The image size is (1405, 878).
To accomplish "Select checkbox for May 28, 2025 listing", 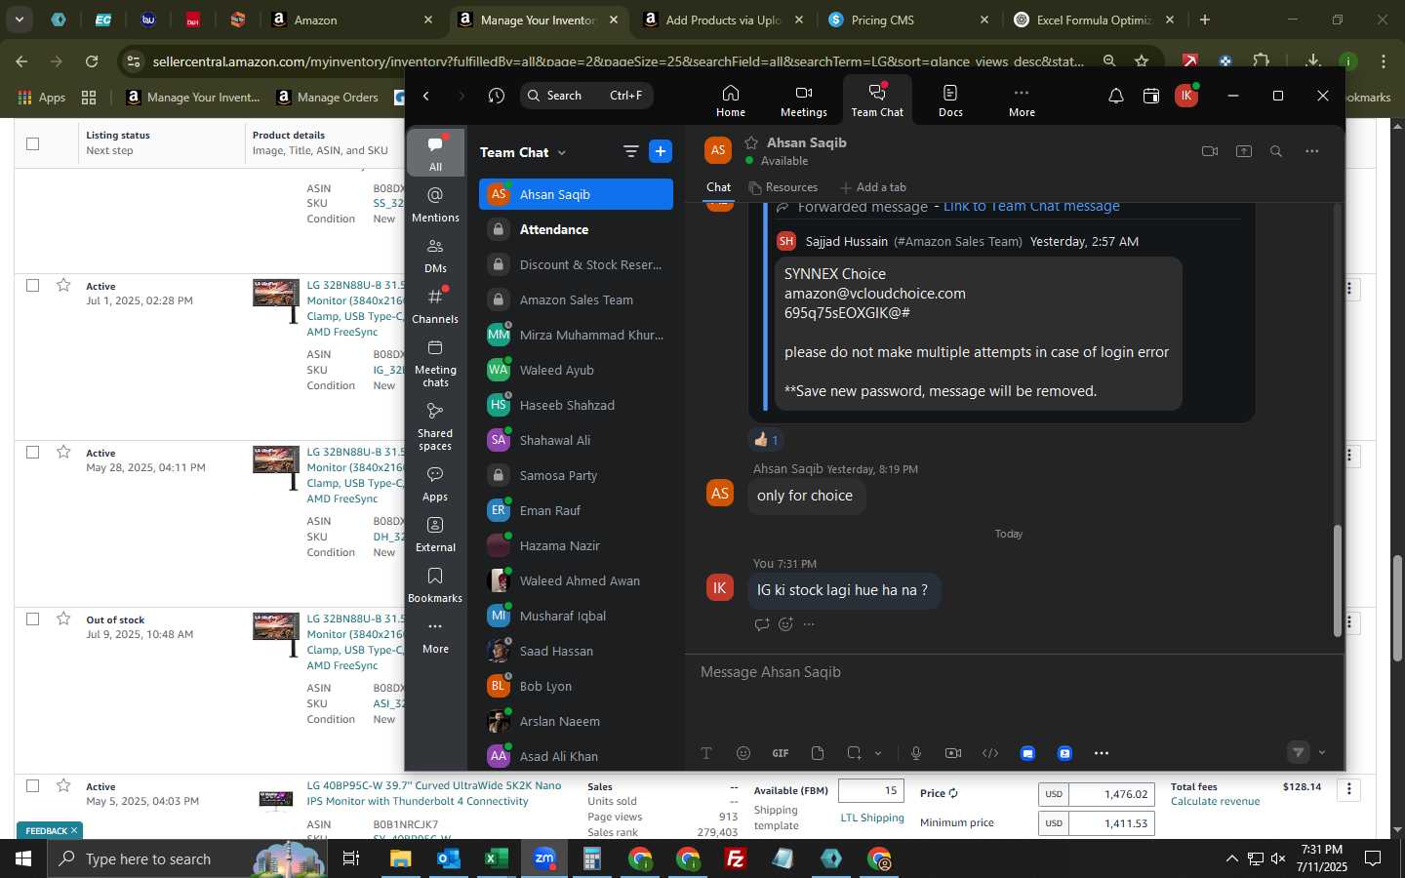I will pos(32,452).
